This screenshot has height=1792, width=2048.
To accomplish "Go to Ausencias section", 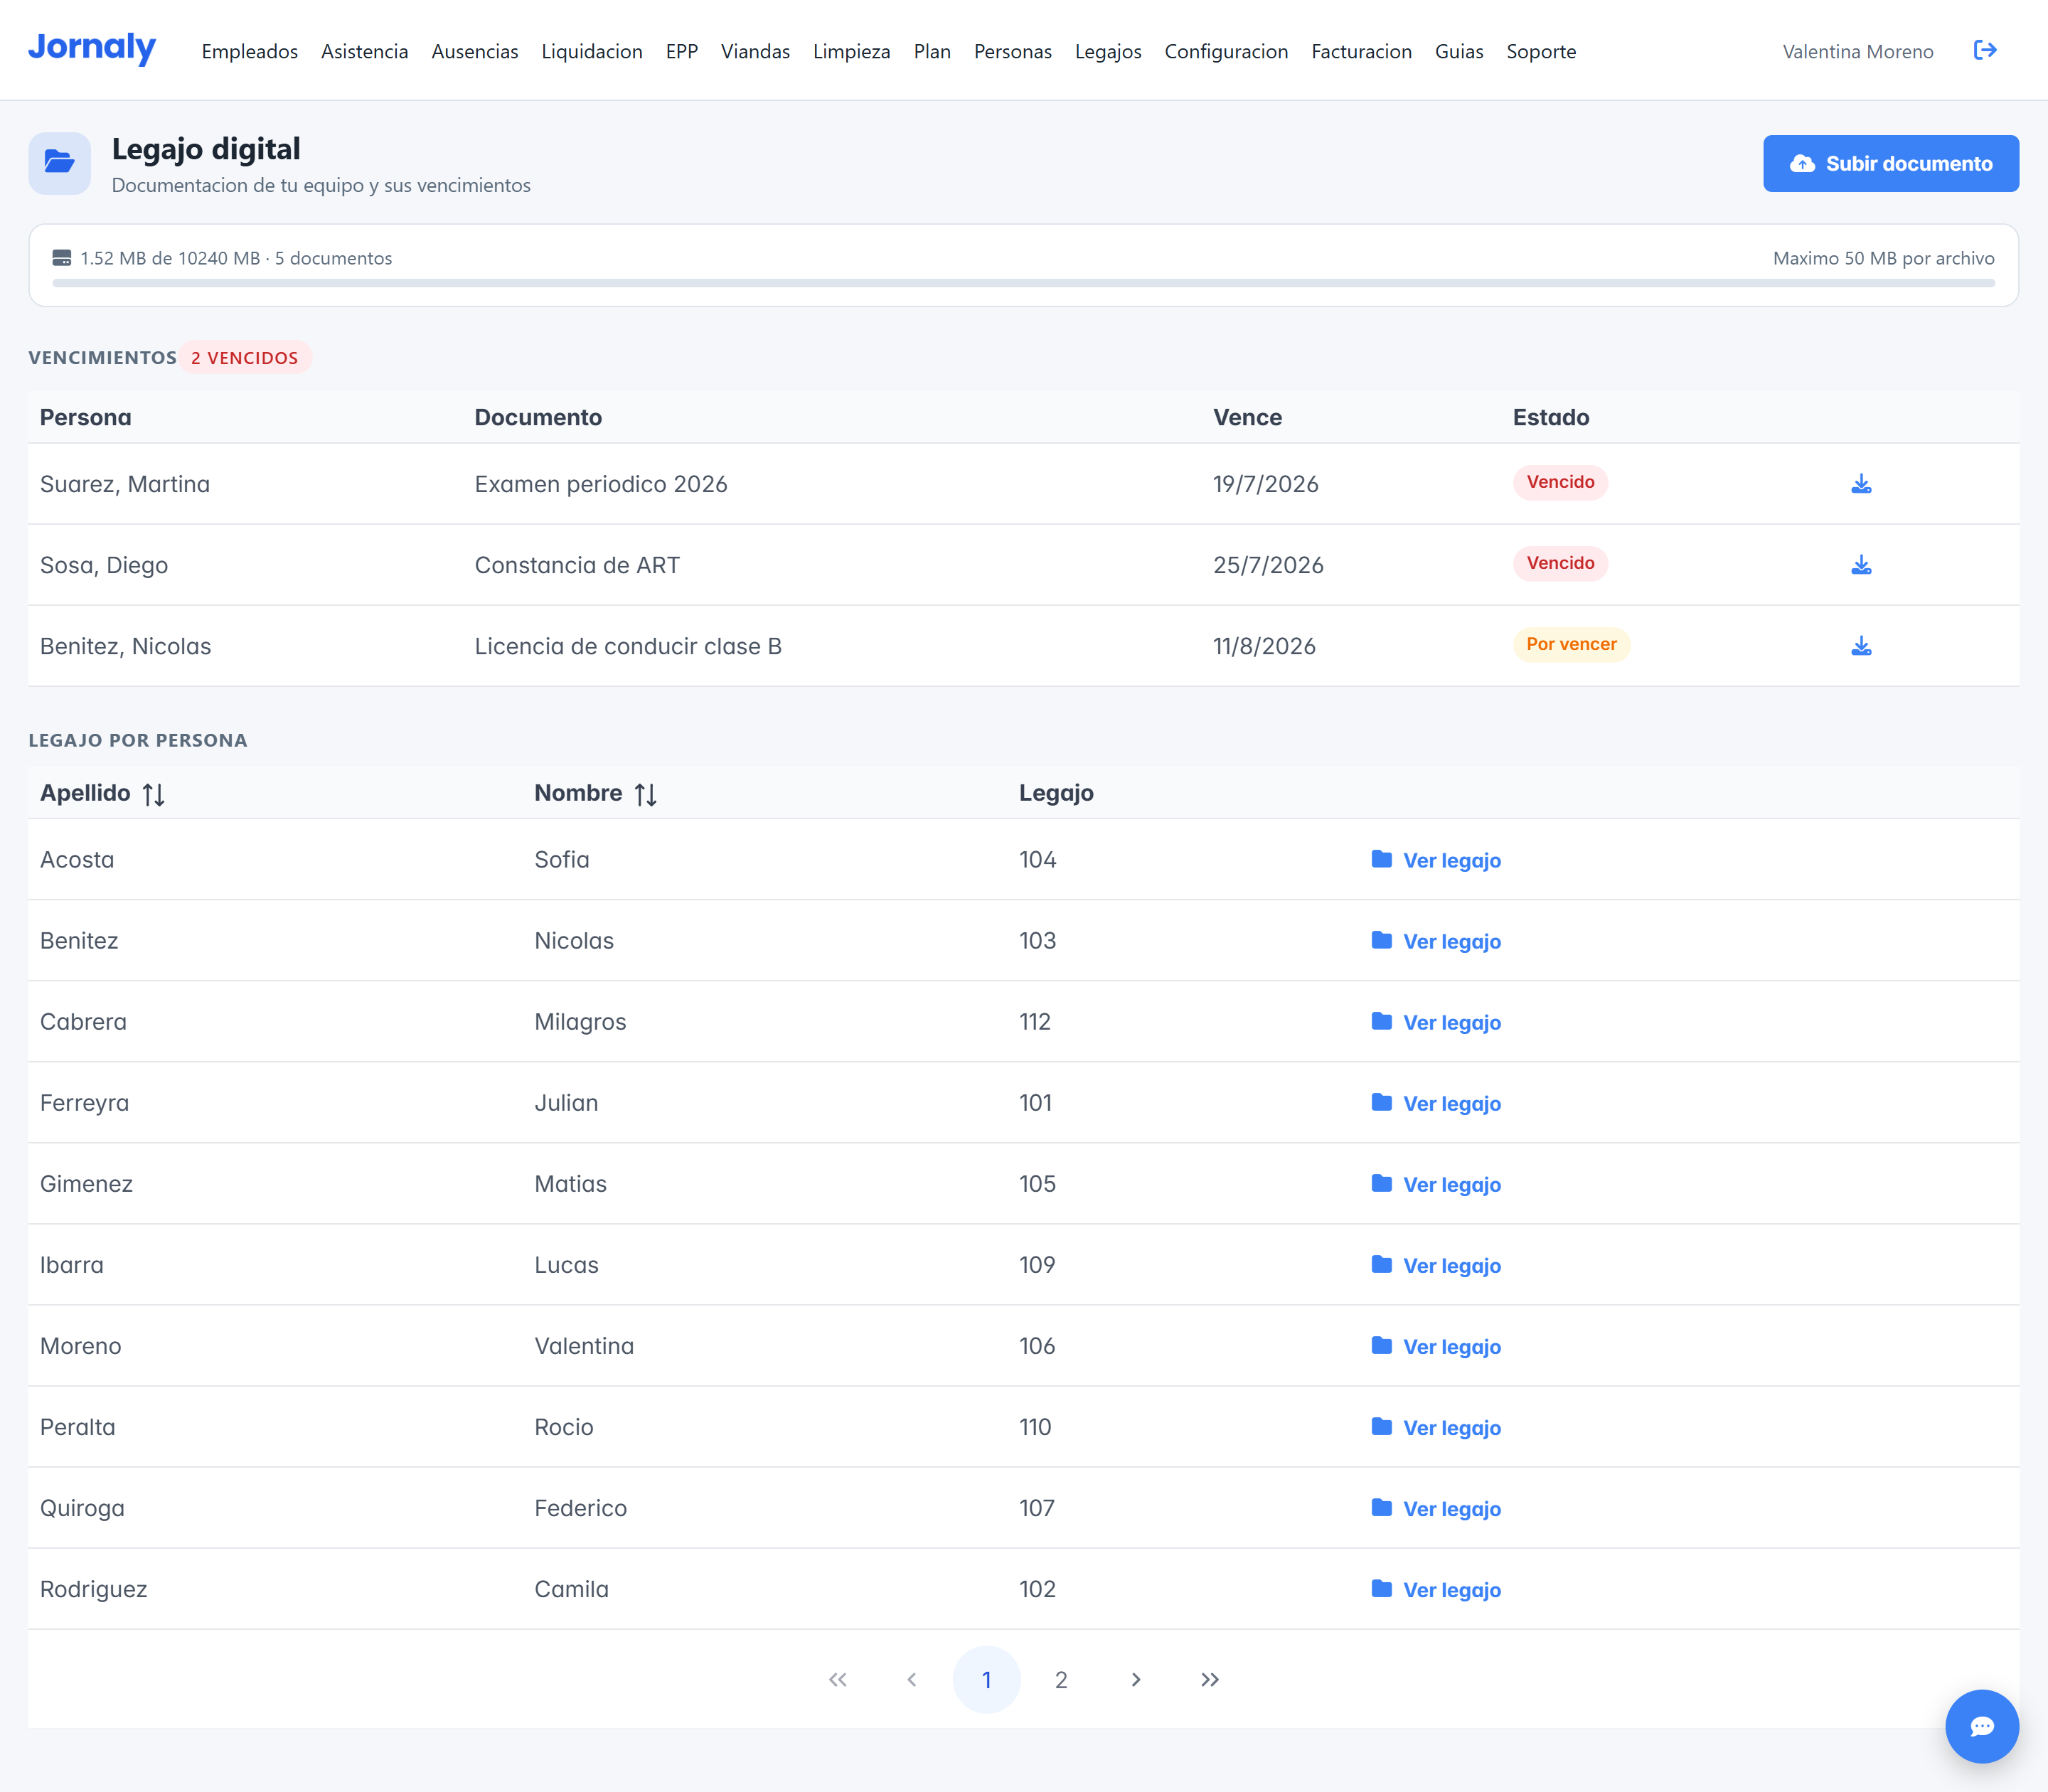I will (x=475, y=51).
